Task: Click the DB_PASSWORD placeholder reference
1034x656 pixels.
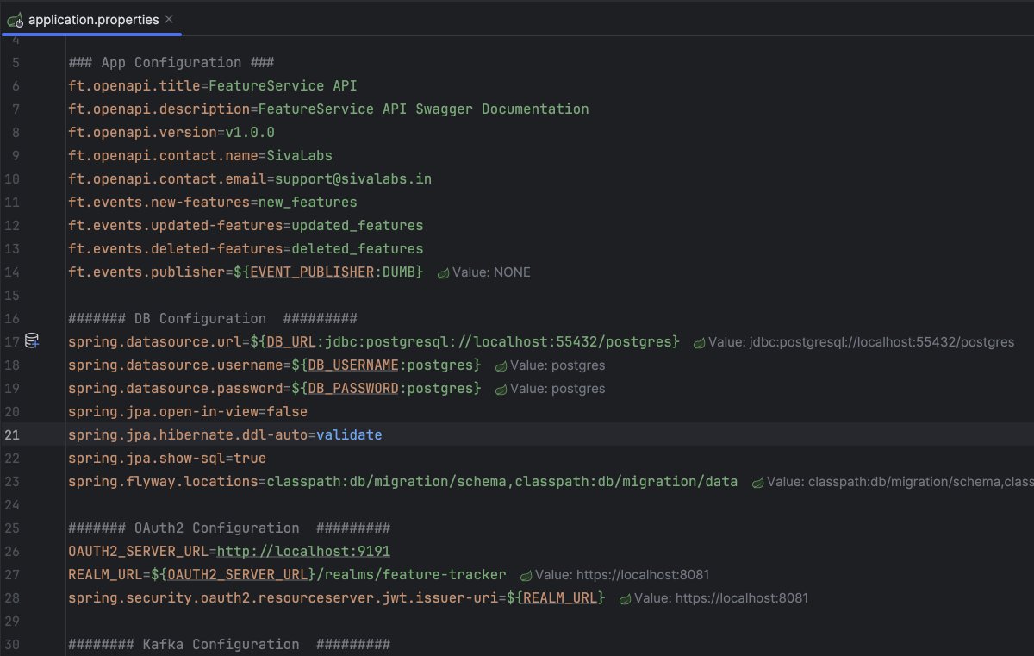Action: coord(355,388)
